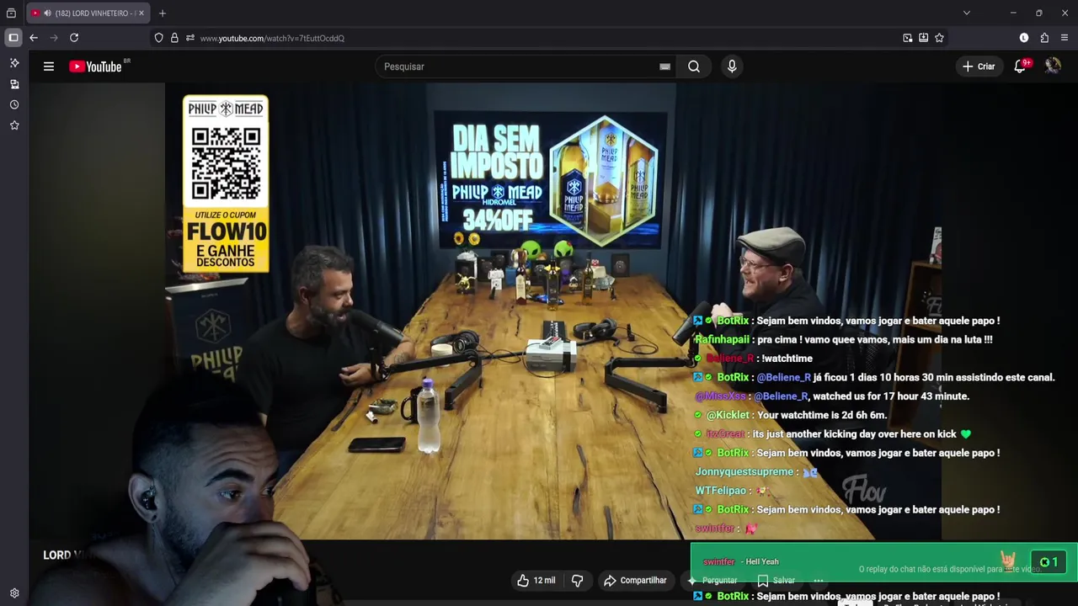The width and height of the screenshot is (1078, 606).
Task: Click the install/save page icon in the address bar
Action: coord(923,38)
